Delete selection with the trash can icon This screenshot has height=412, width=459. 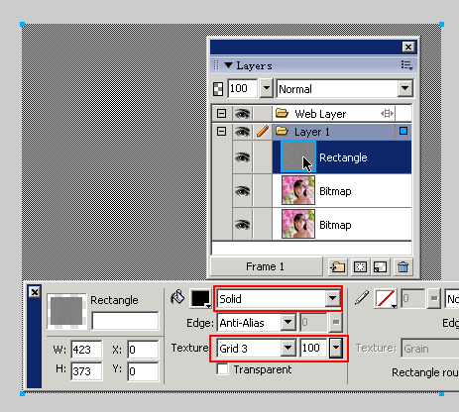(402, 266)
